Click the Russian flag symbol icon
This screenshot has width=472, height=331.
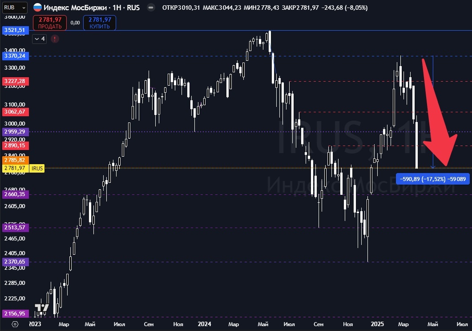(x=37, y=8)
